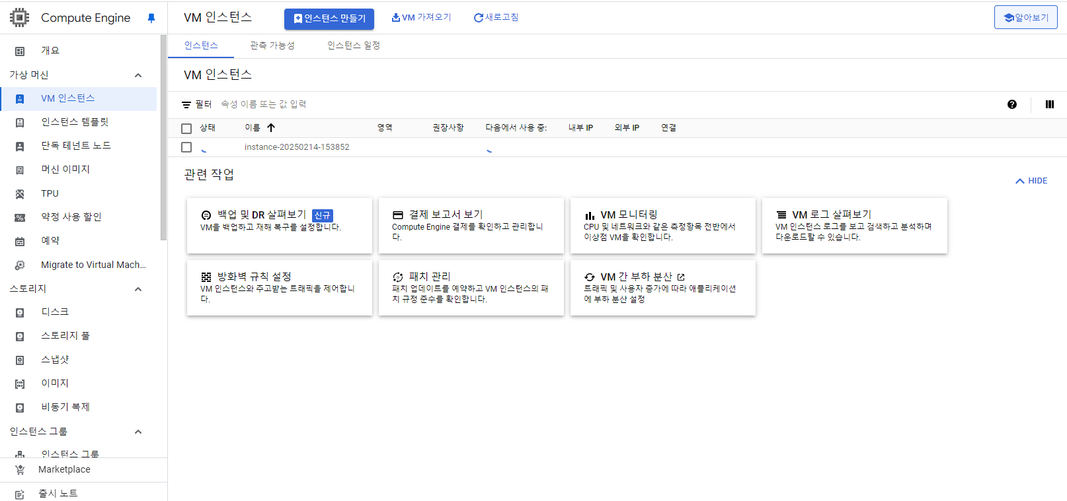
Task: Open help with the question mark icon
Action: [x=1012, y=104]
